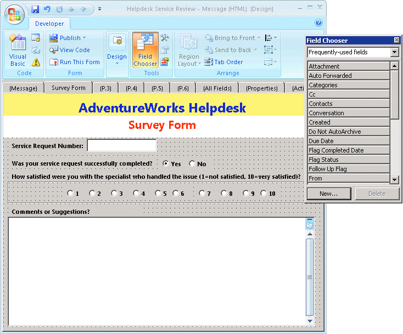
Task: Choose satisfaction rating 10
Action: [264, 193]
